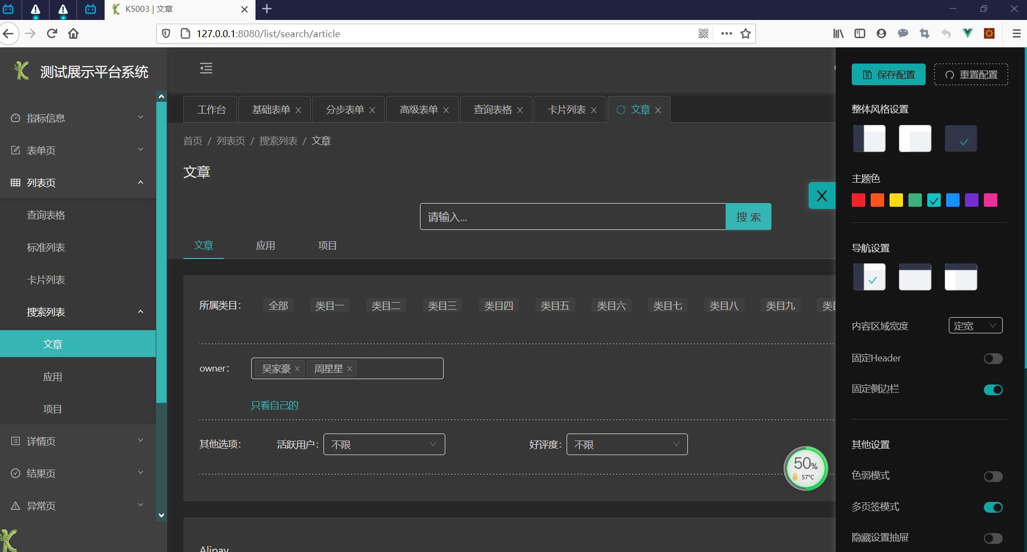
Task: Enable the 固定Header toggle
Action: click(992, 358)
